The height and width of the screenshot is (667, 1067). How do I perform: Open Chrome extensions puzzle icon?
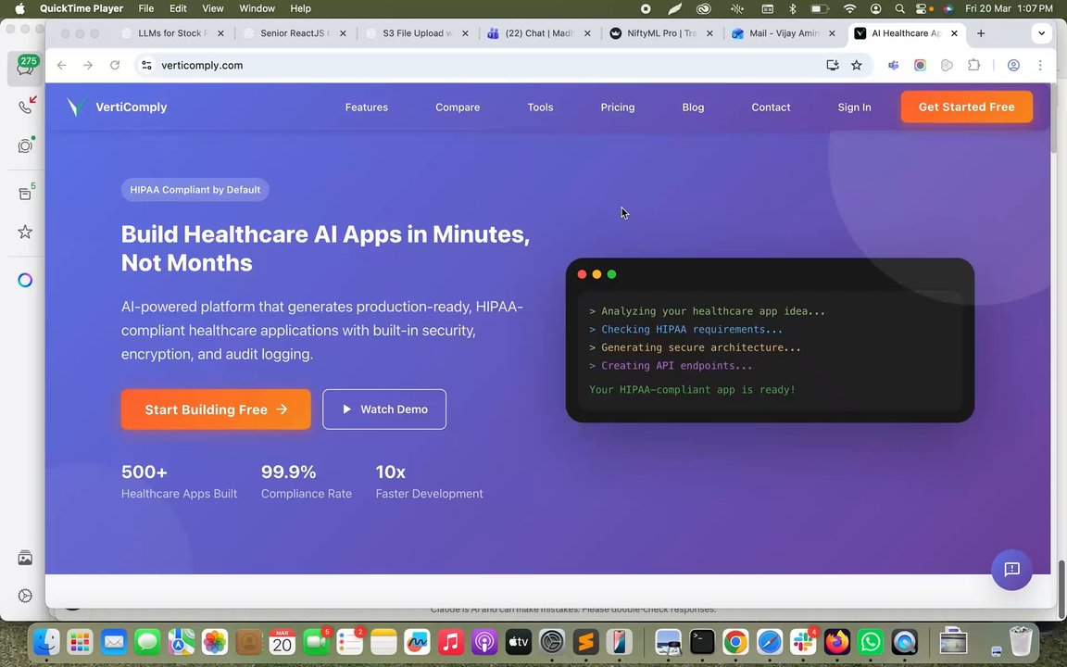973,66
